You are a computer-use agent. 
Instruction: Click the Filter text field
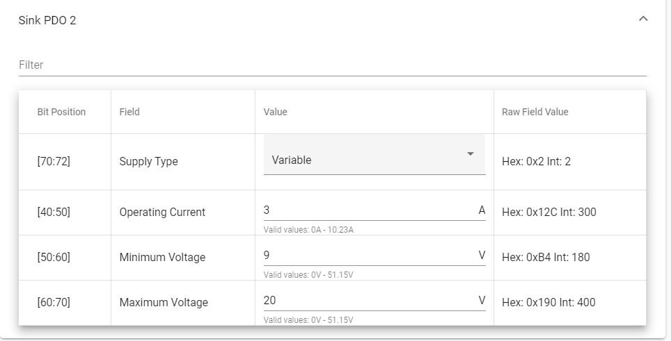[332, 65]
